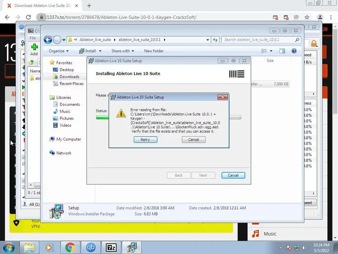
Task: Click the 7-Zip Add button
Action: [34, 50]
